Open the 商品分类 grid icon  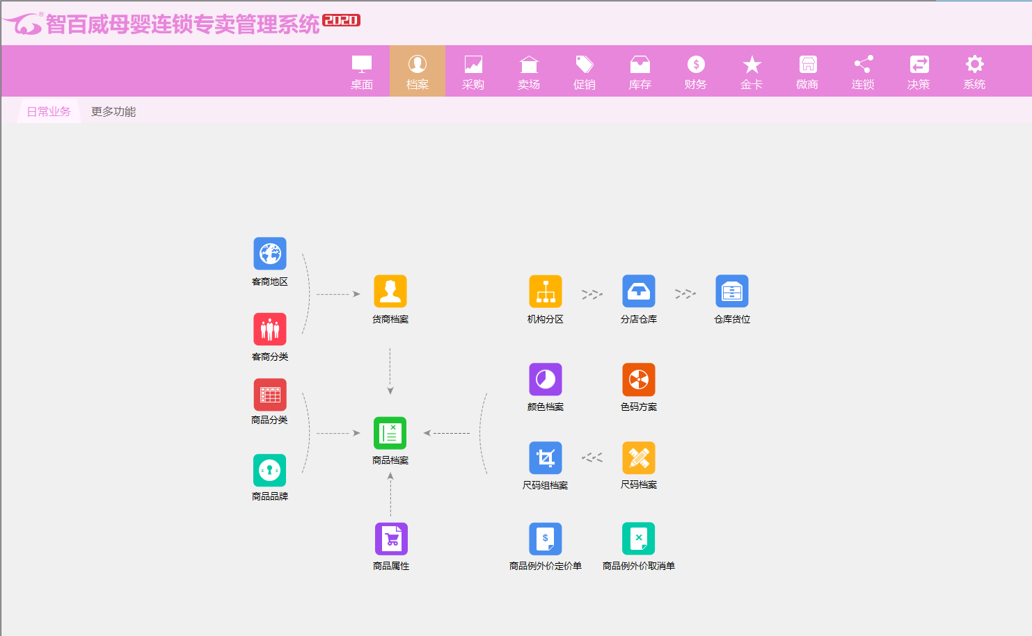point(269,395)
